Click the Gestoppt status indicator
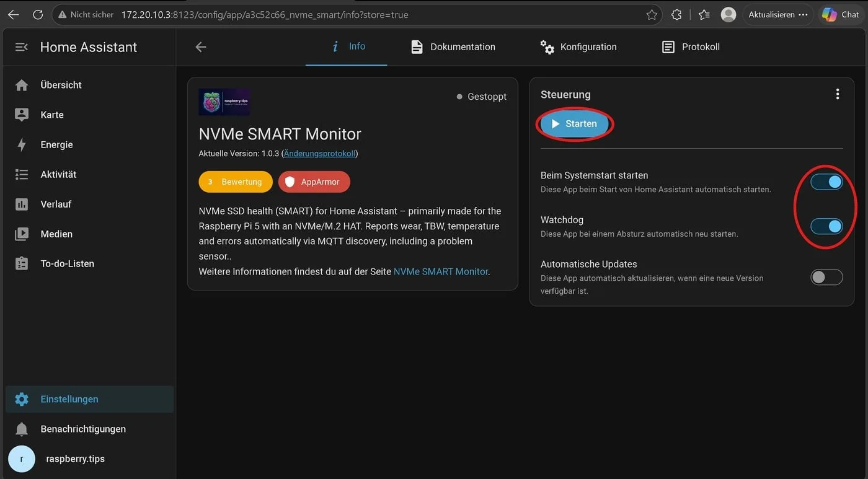This screenshot has height=479, width=868. (482, 97)
